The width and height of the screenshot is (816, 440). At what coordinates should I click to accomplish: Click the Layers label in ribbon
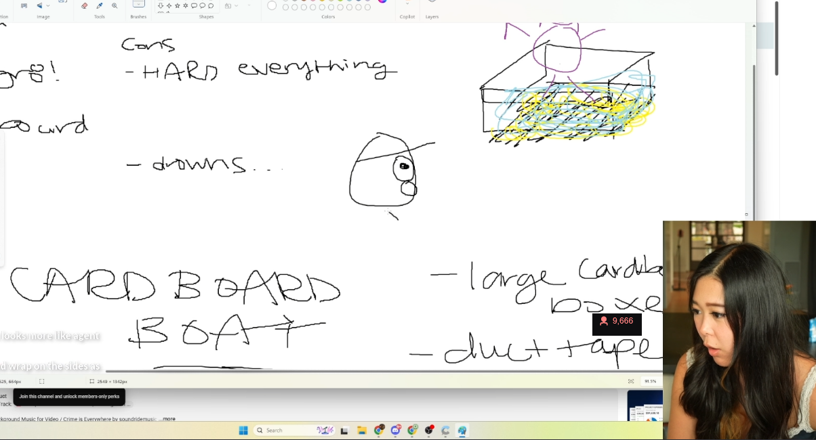(x=432, y=16)
